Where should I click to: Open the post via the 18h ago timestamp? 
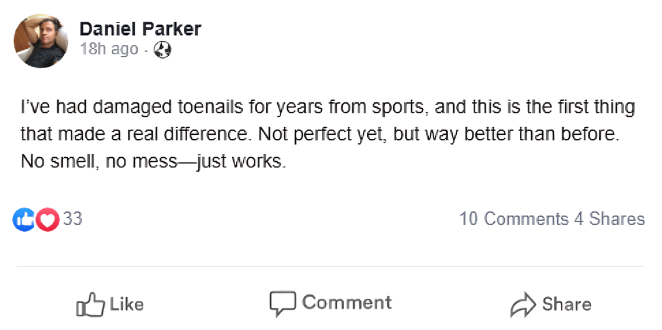pos(108,49)
